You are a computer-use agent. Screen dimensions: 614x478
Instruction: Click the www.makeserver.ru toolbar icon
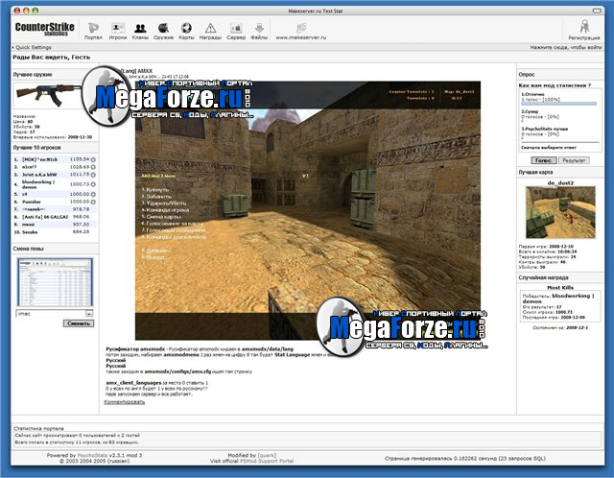click(300, 28)
